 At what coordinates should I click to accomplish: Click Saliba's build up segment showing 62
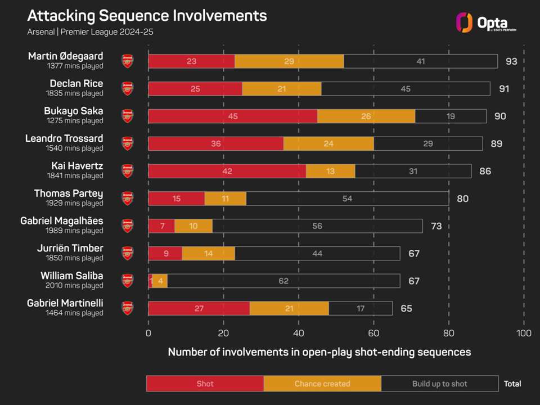pyautogui.click(x=283, y=281)
